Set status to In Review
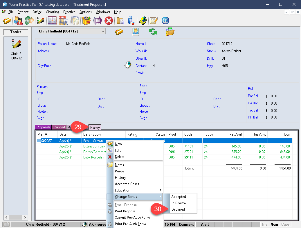 180,203
